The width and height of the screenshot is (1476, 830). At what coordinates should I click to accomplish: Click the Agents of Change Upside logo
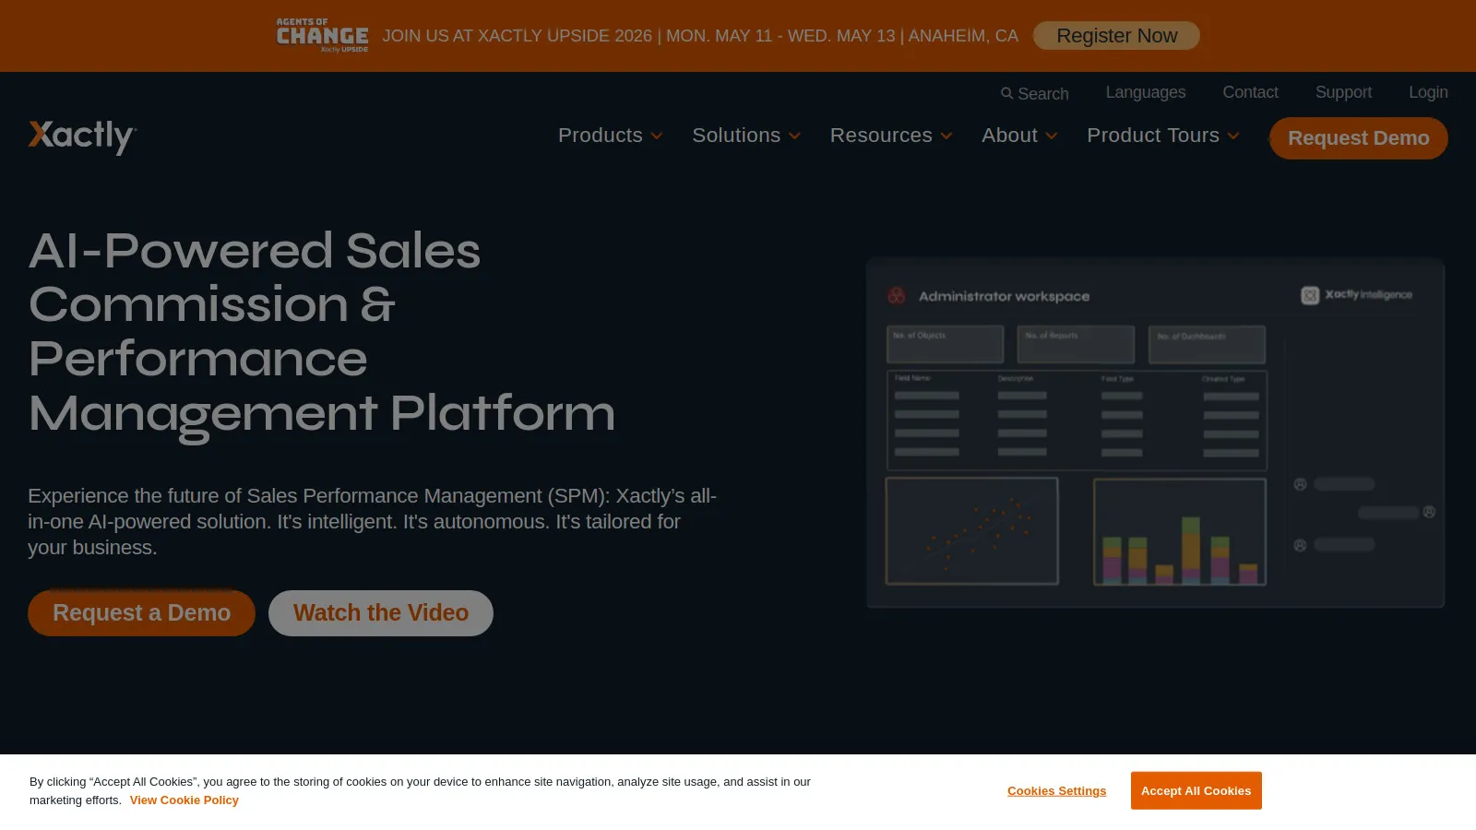[x=322, y=35]
